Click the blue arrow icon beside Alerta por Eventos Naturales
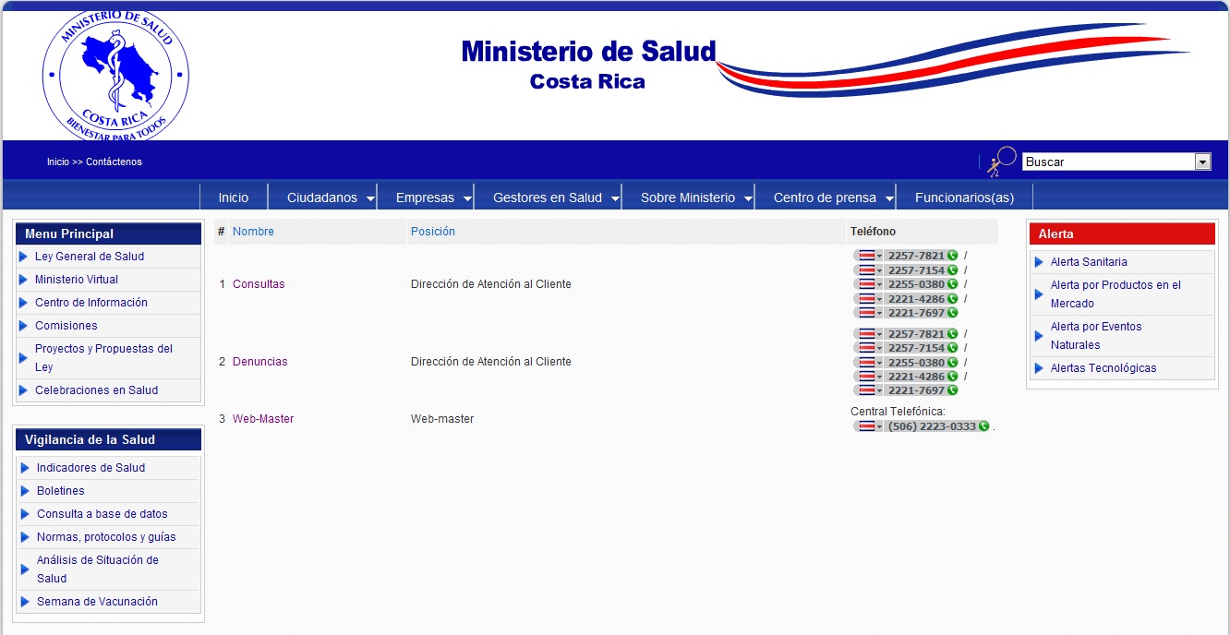 tap(1039, 336)
